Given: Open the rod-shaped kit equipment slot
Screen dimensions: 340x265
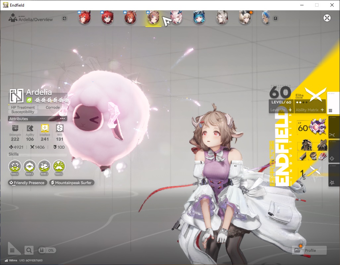Looking at the screenshot, I should tap(302, 156).
